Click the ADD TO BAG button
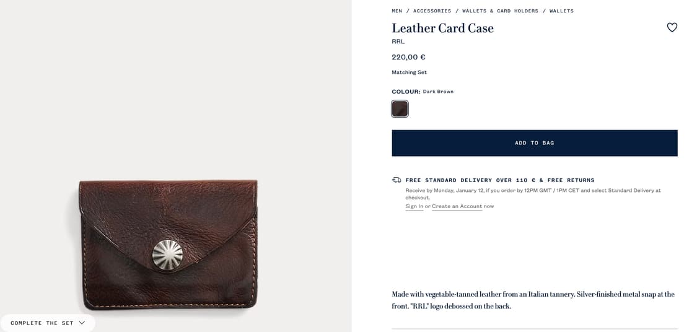 534,143
